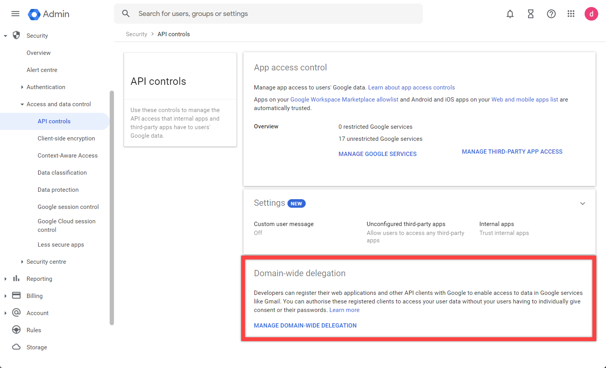Open Learn about app access controls link

411,88
